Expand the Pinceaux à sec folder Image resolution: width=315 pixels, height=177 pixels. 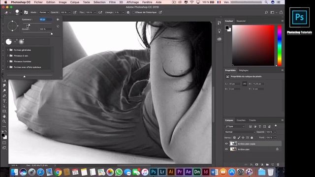click(8, 56)
